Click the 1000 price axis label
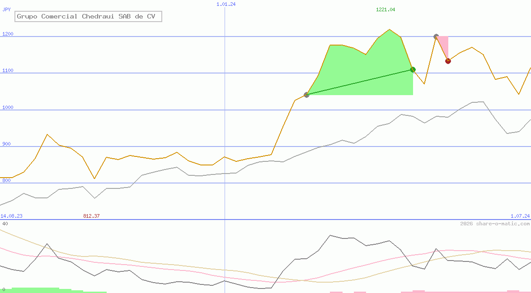 (x=8, y=107)
